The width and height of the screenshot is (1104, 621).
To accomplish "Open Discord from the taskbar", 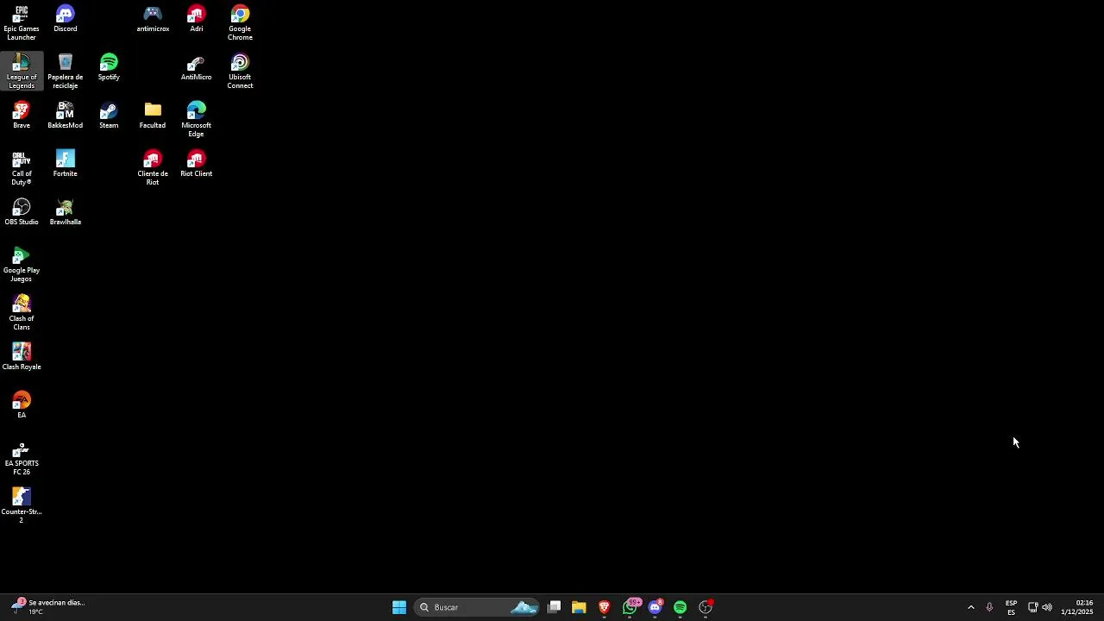I will [655, 607].
